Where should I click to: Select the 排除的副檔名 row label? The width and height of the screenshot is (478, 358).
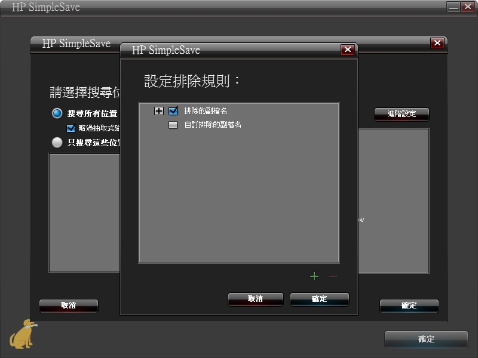click(x=206, y=111)
